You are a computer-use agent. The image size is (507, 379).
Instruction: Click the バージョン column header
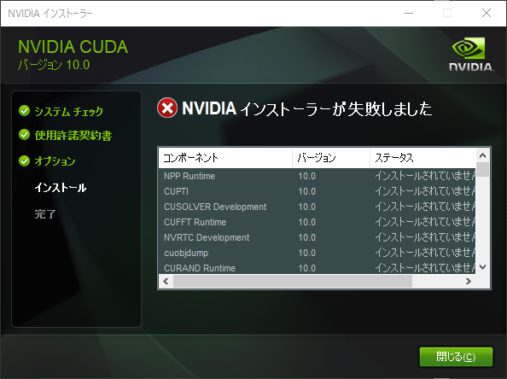pyautogui.click(x=331, y=158)
